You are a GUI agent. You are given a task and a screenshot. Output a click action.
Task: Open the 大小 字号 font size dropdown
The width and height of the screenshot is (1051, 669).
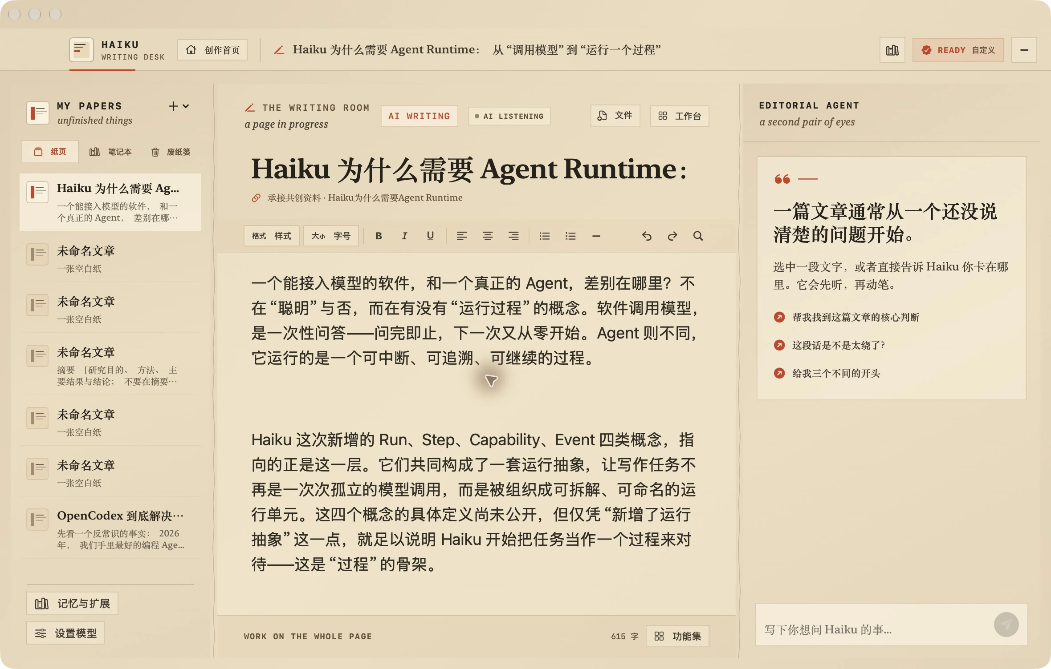point(331,236)
